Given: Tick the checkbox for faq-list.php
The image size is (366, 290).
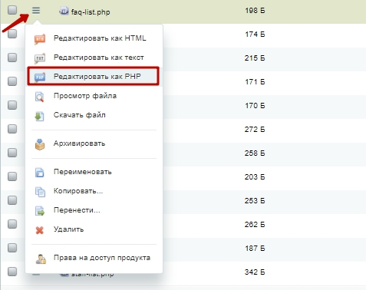Looking at the screenshot, I should point(12,10).
